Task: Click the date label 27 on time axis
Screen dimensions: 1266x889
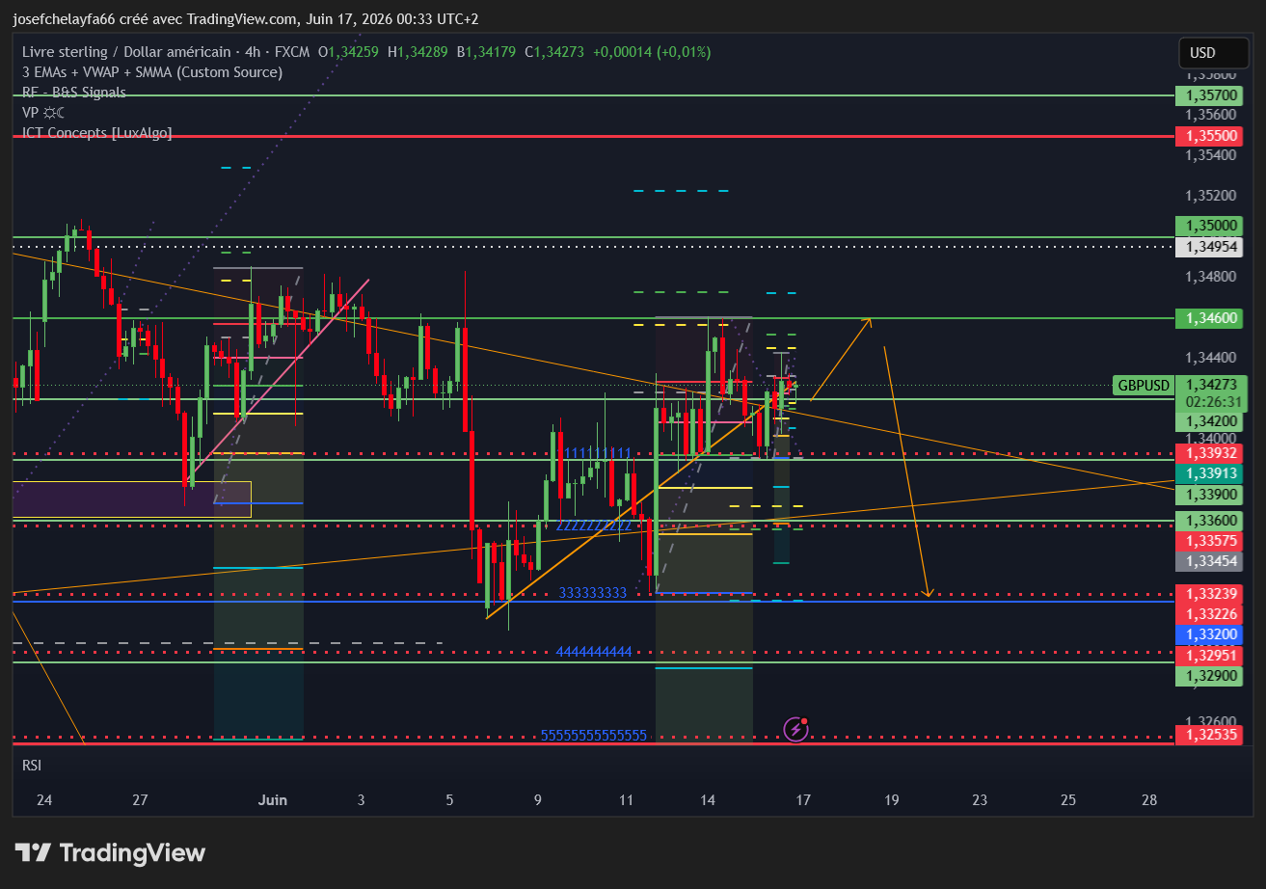Action: [141, 799]
